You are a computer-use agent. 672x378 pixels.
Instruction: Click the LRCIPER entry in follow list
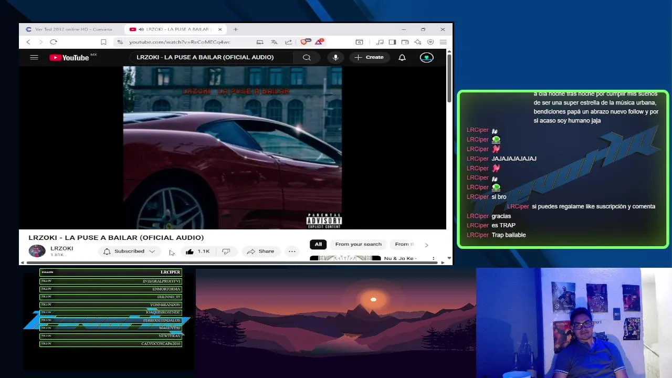[111, 272]
